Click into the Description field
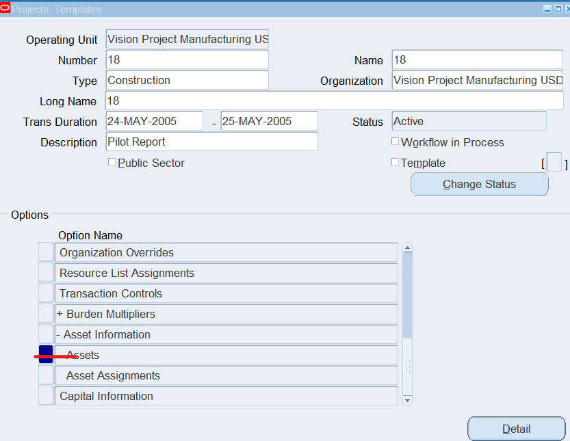The image size is (570, 441). click(x=212, y=142)
